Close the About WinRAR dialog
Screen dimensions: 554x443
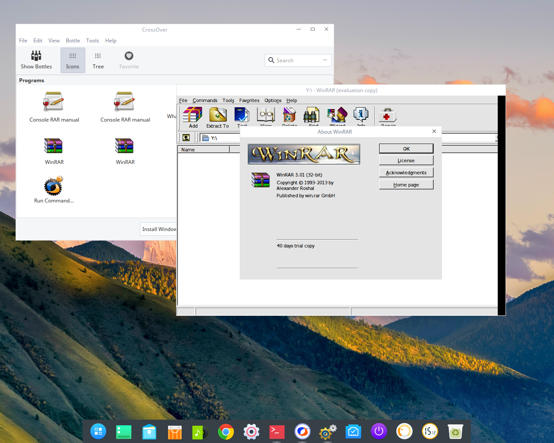click(x=434, y=132)
